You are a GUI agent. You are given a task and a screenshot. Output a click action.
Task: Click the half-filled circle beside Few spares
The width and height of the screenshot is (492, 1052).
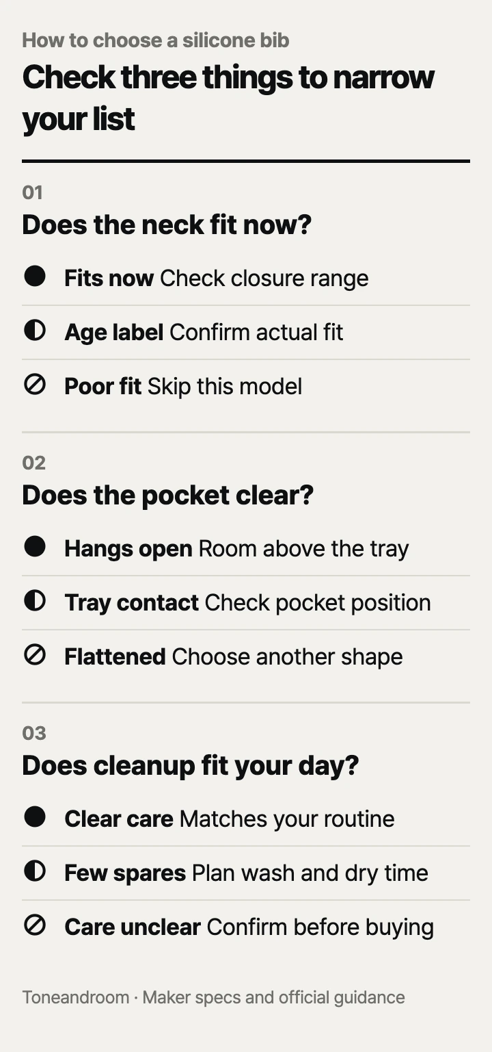tap(35, 871)
